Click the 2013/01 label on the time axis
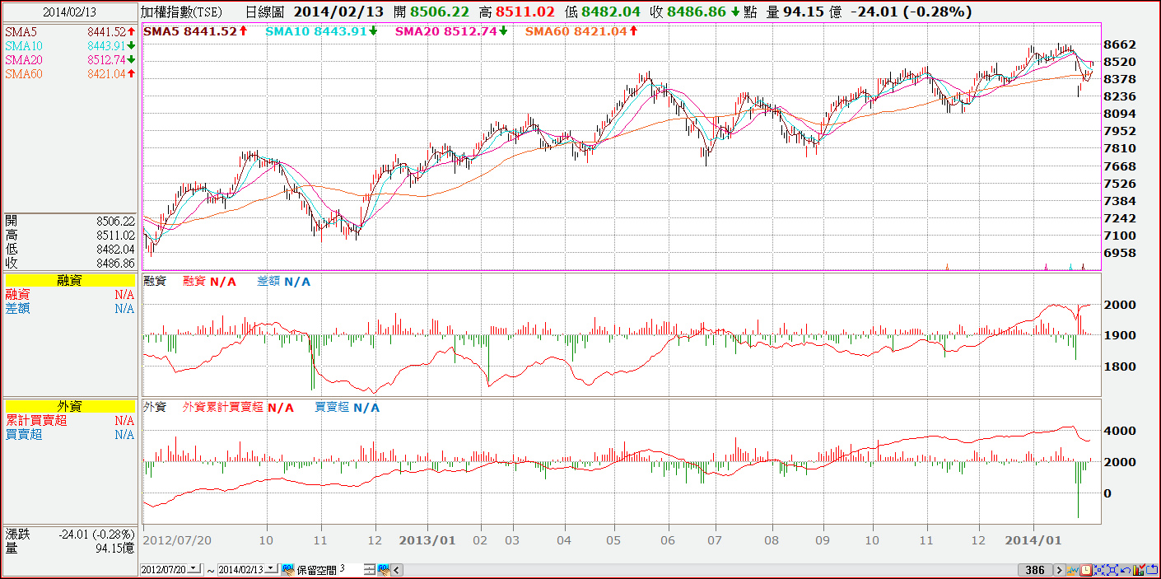1161x579 pixels. (x=427, y=541)
